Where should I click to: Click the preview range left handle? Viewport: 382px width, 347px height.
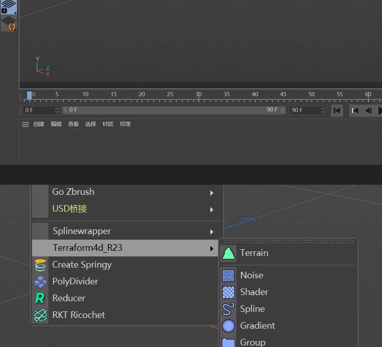[65, 110]
